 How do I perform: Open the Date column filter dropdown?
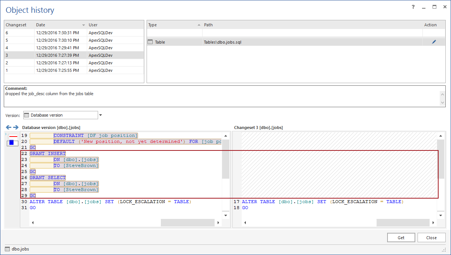(83, 25)
